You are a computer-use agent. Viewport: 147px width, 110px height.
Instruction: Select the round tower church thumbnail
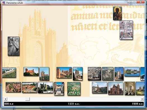tap(44, 74)
